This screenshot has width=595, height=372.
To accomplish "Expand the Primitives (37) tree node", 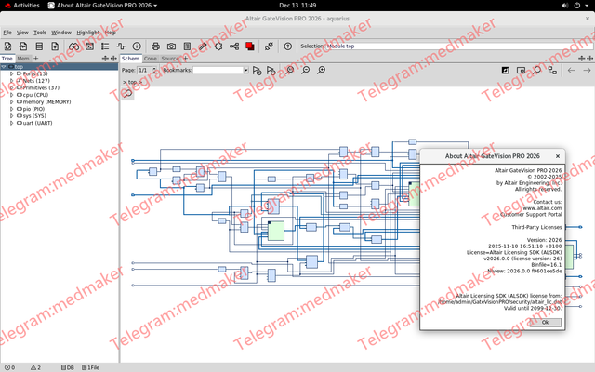I will click(x=12, y=87).
